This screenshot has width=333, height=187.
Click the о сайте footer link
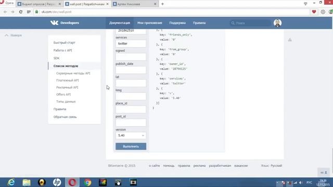click(154, 166)
